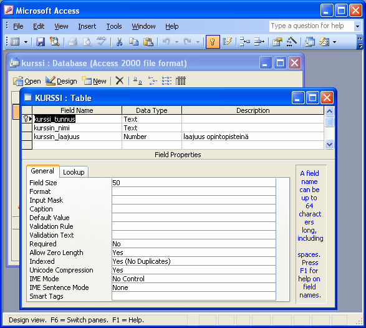Click the Type a question for help box
Image resolution: width=366 pixels, height=328 pixels.
coord(311,26)
